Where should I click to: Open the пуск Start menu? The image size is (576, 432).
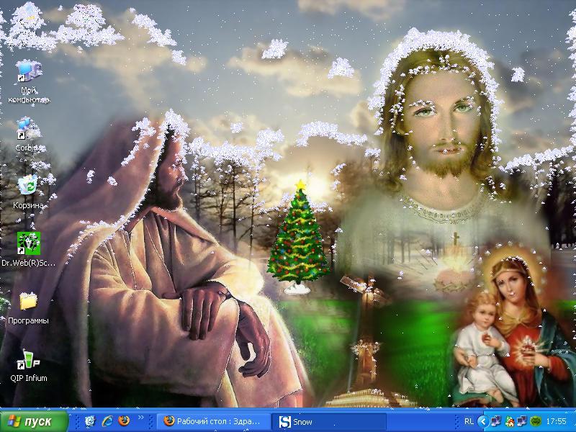(35, 421)
